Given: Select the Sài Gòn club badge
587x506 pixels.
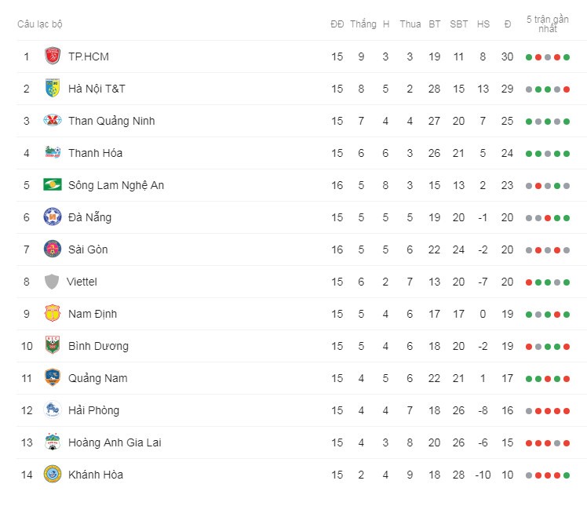Looking at the screenshot, I should click(53, 249).
